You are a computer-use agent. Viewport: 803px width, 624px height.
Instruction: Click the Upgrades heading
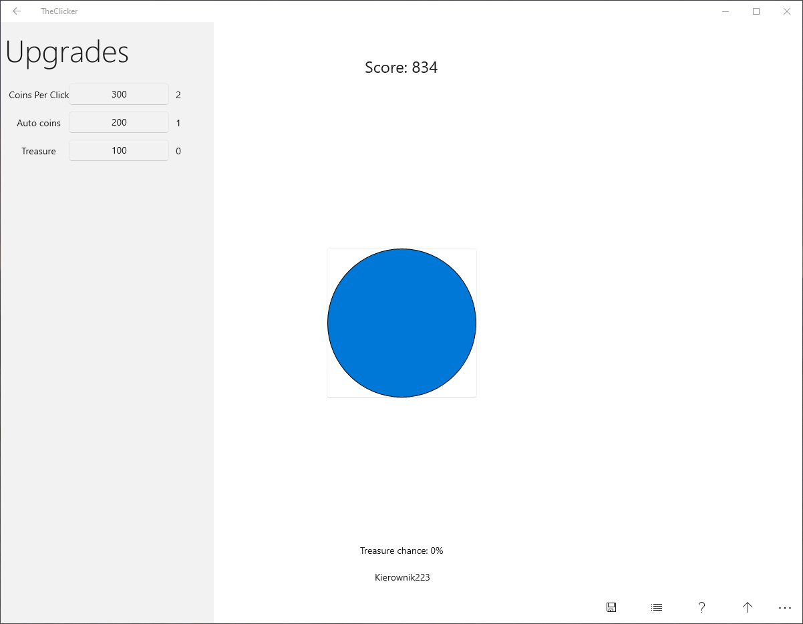(67, 52)
